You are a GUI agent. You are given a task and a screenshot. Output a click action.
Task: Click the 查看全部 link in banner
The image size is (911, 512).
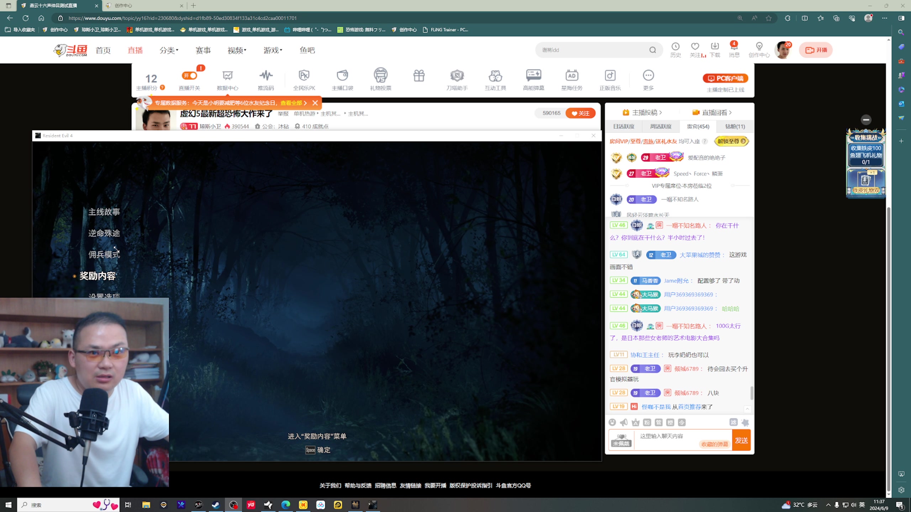(x=291, y=103)
